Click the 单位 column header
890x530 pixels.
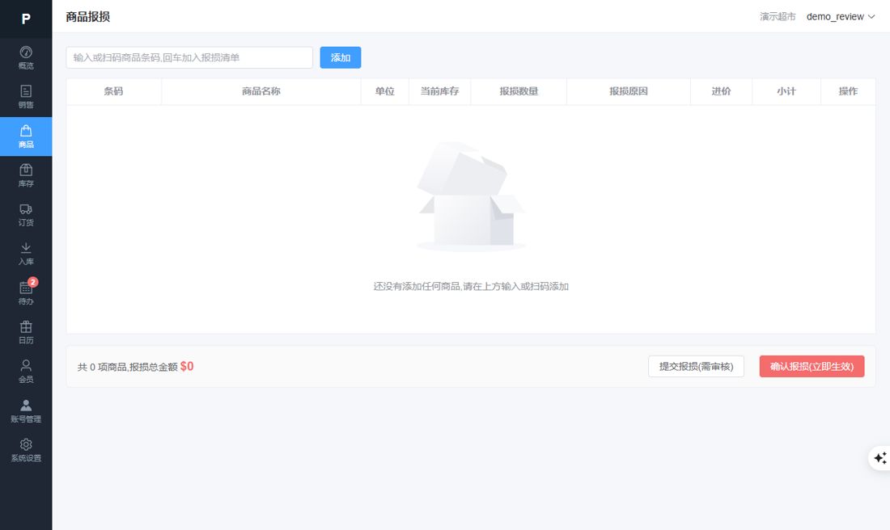385,91
